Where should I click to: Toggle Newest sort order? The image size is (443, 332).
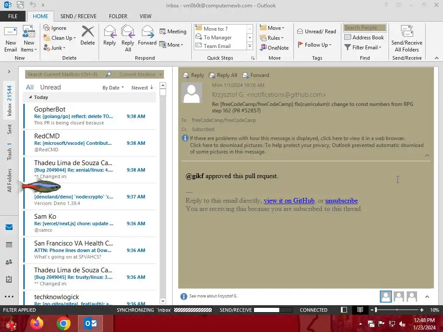(x=142, y=88)
